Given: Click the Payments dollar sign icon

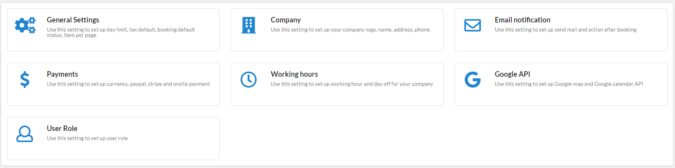Looking at the screenshot, I should pyautogui.click(x=25, y=79).
